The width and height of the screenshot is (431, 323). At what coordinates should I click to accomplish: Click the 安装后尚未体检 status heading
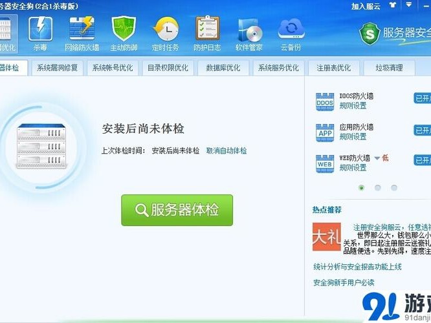(143, 129)
